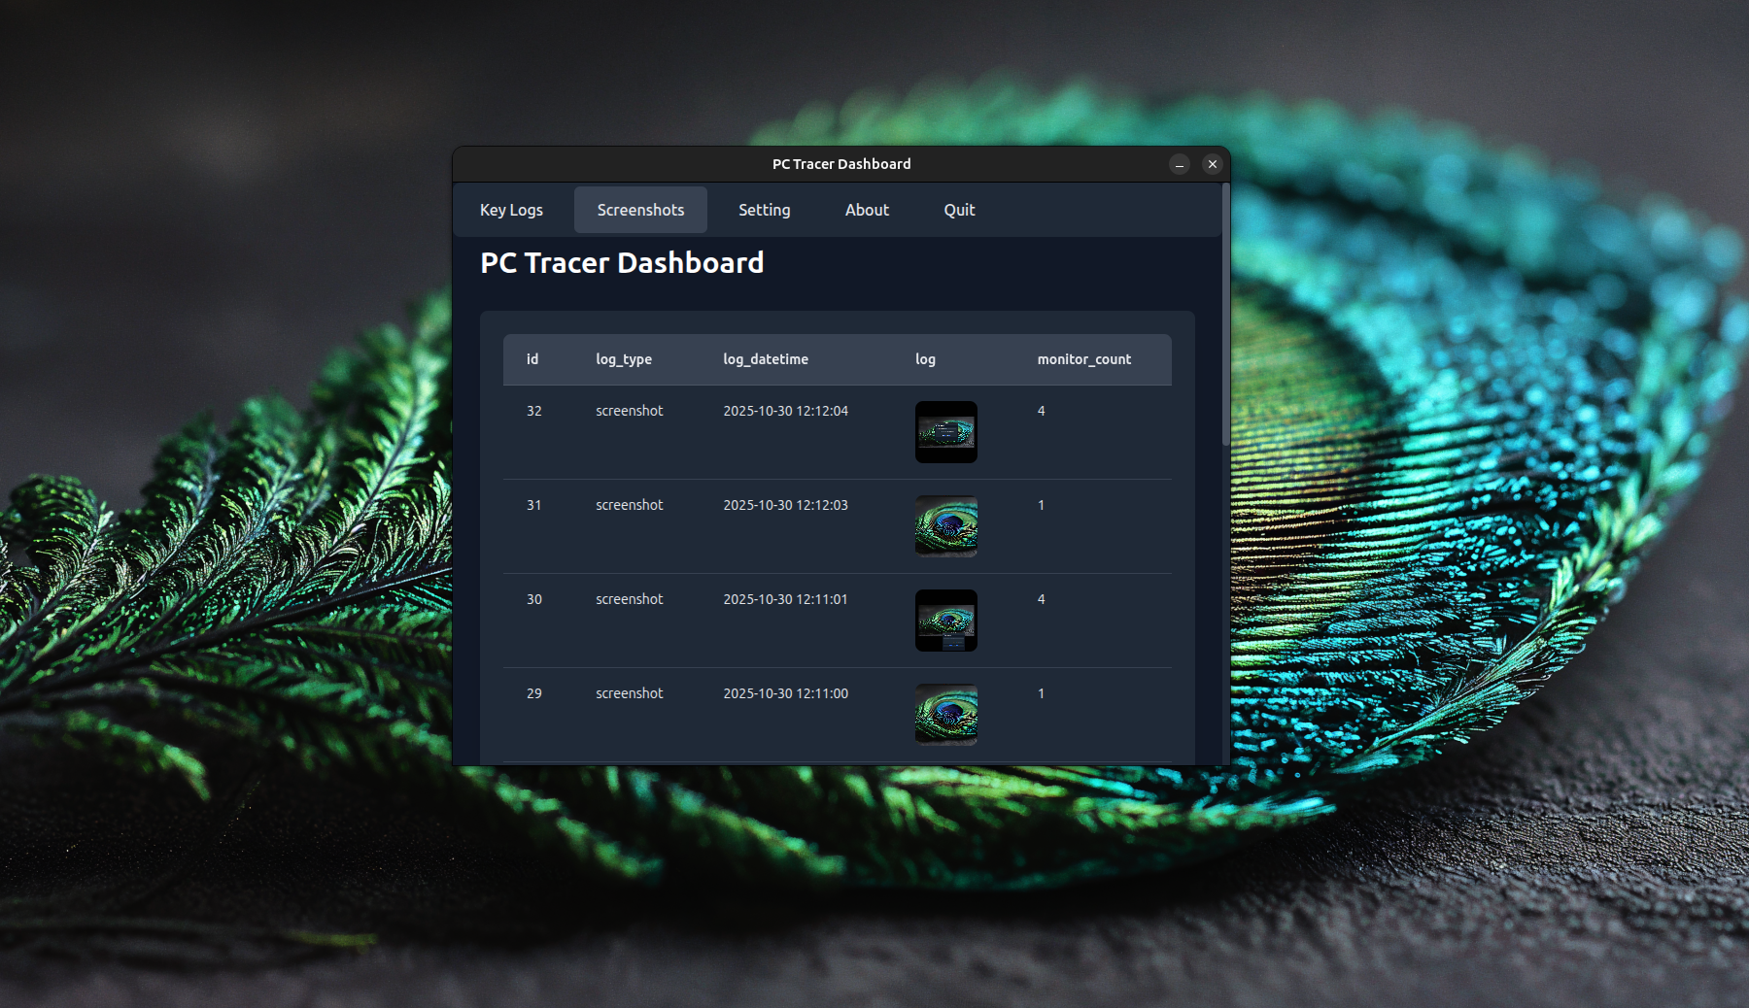Open screenshot thumbnail for id 32
The width and height of the screenshot is (1749, 1008).
click(x=945, y=432)
